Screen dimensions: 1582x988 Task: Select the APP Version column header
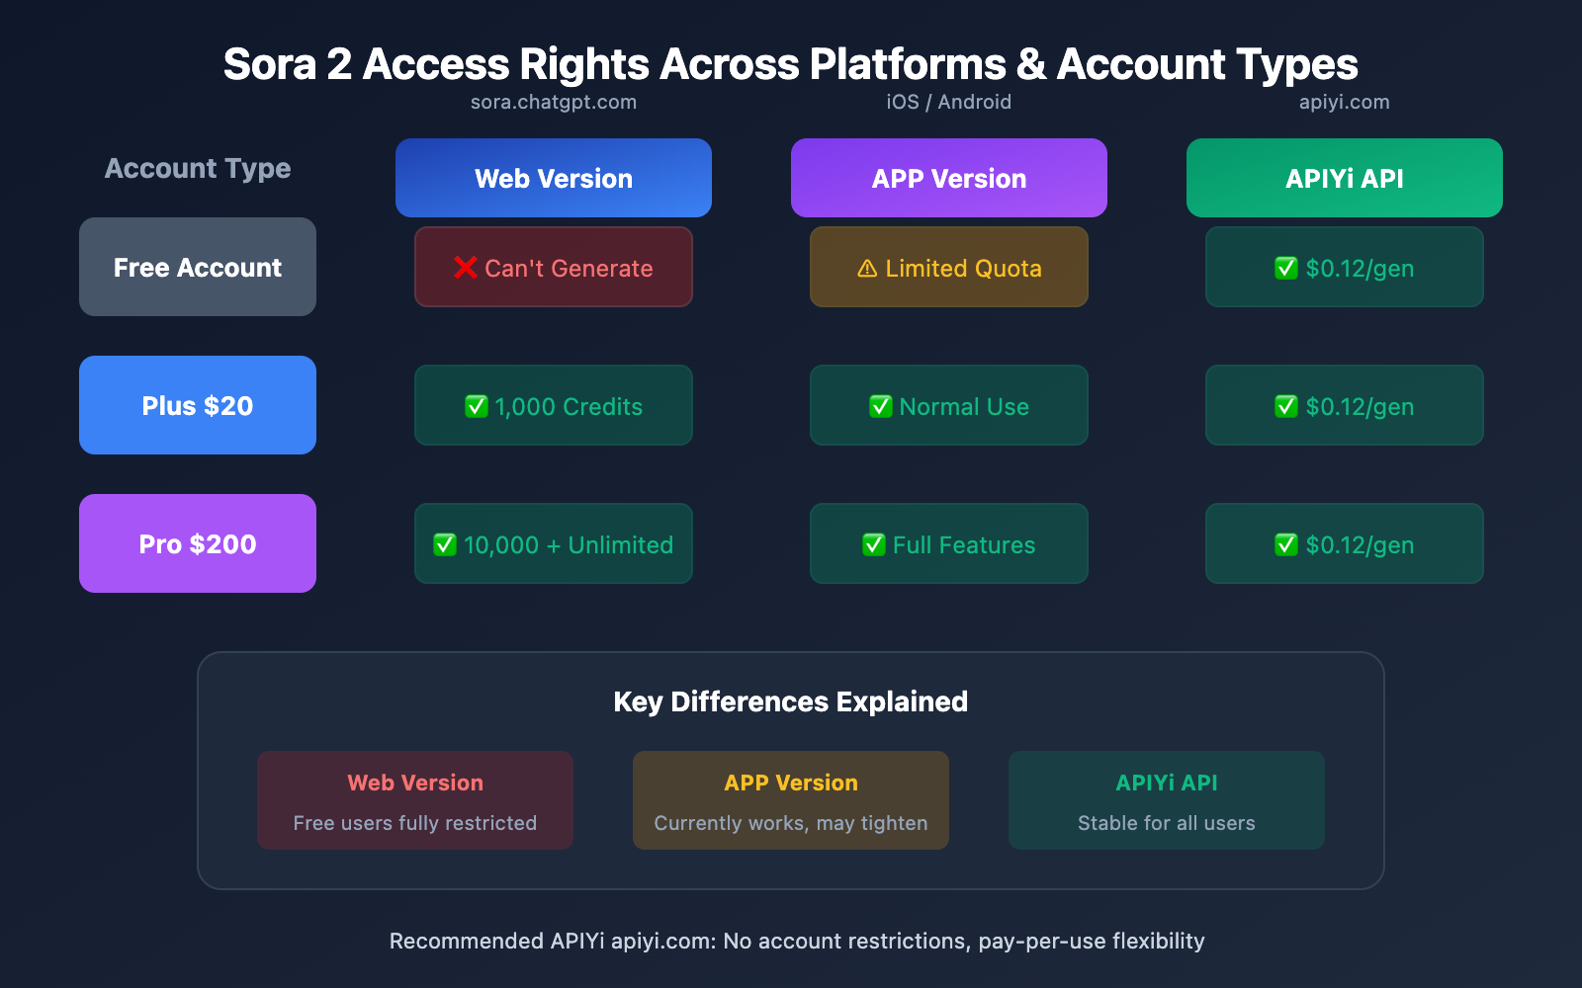point(949,178)
